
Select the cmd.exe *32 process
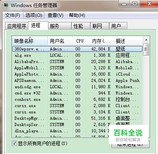[x=77, y=93]
